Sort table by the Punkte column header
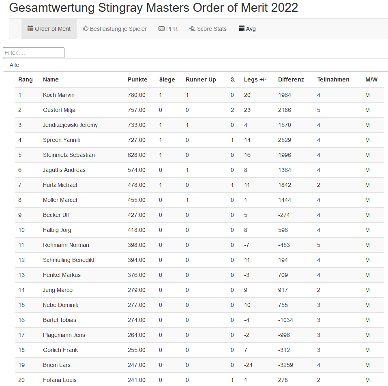 [137, 79]
